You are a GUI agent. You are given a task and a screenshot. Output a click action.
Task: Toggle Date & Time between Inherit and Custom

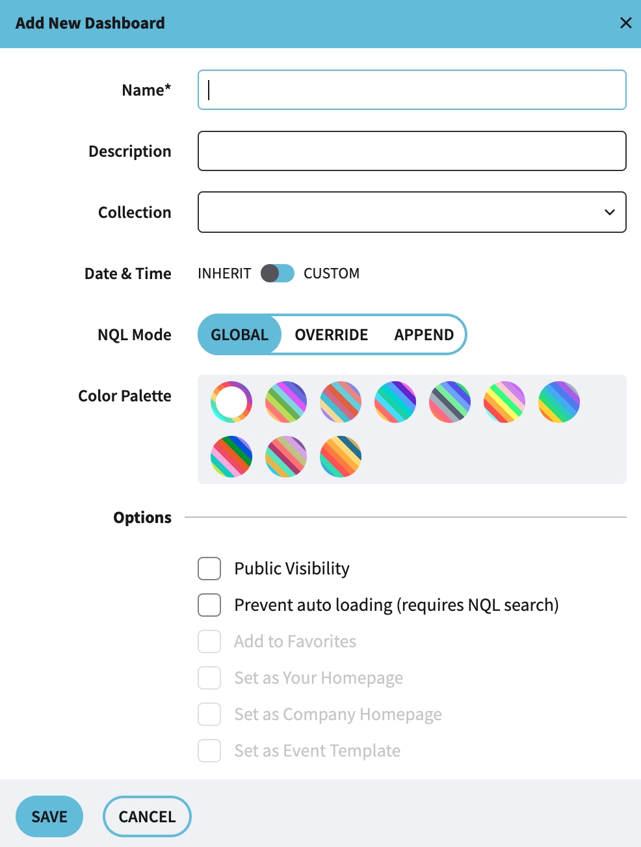(x=278, y=273)
